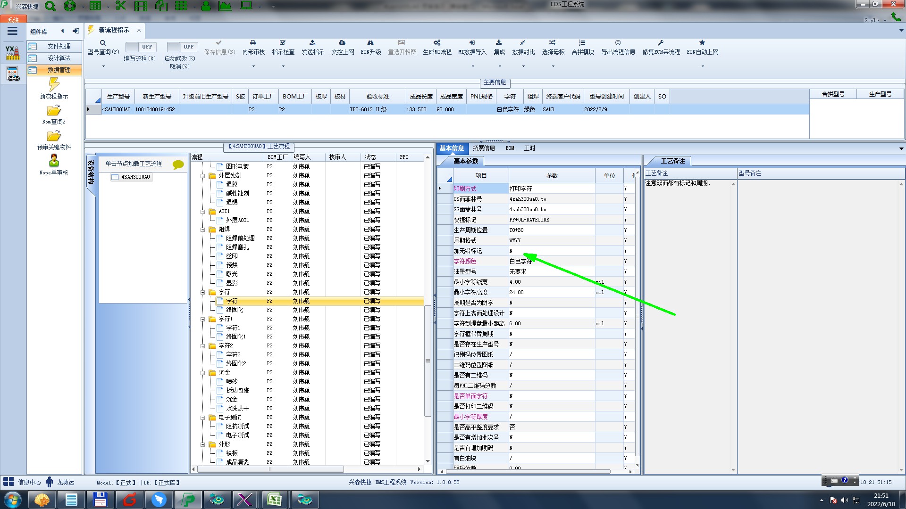Open the 预审关键物料 folder icon
This screenshot has width=906, height=509.
tap(54, 136)
